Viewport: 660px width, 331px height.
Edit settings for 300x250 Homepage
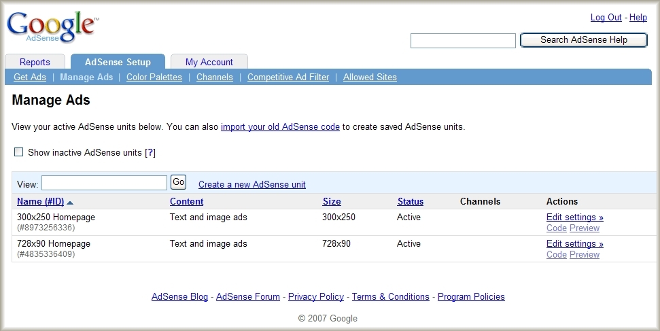[575, 217]
